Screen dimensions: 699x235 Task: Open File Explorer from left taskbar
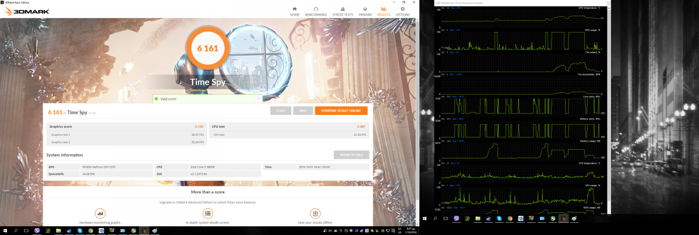(58, 231)
